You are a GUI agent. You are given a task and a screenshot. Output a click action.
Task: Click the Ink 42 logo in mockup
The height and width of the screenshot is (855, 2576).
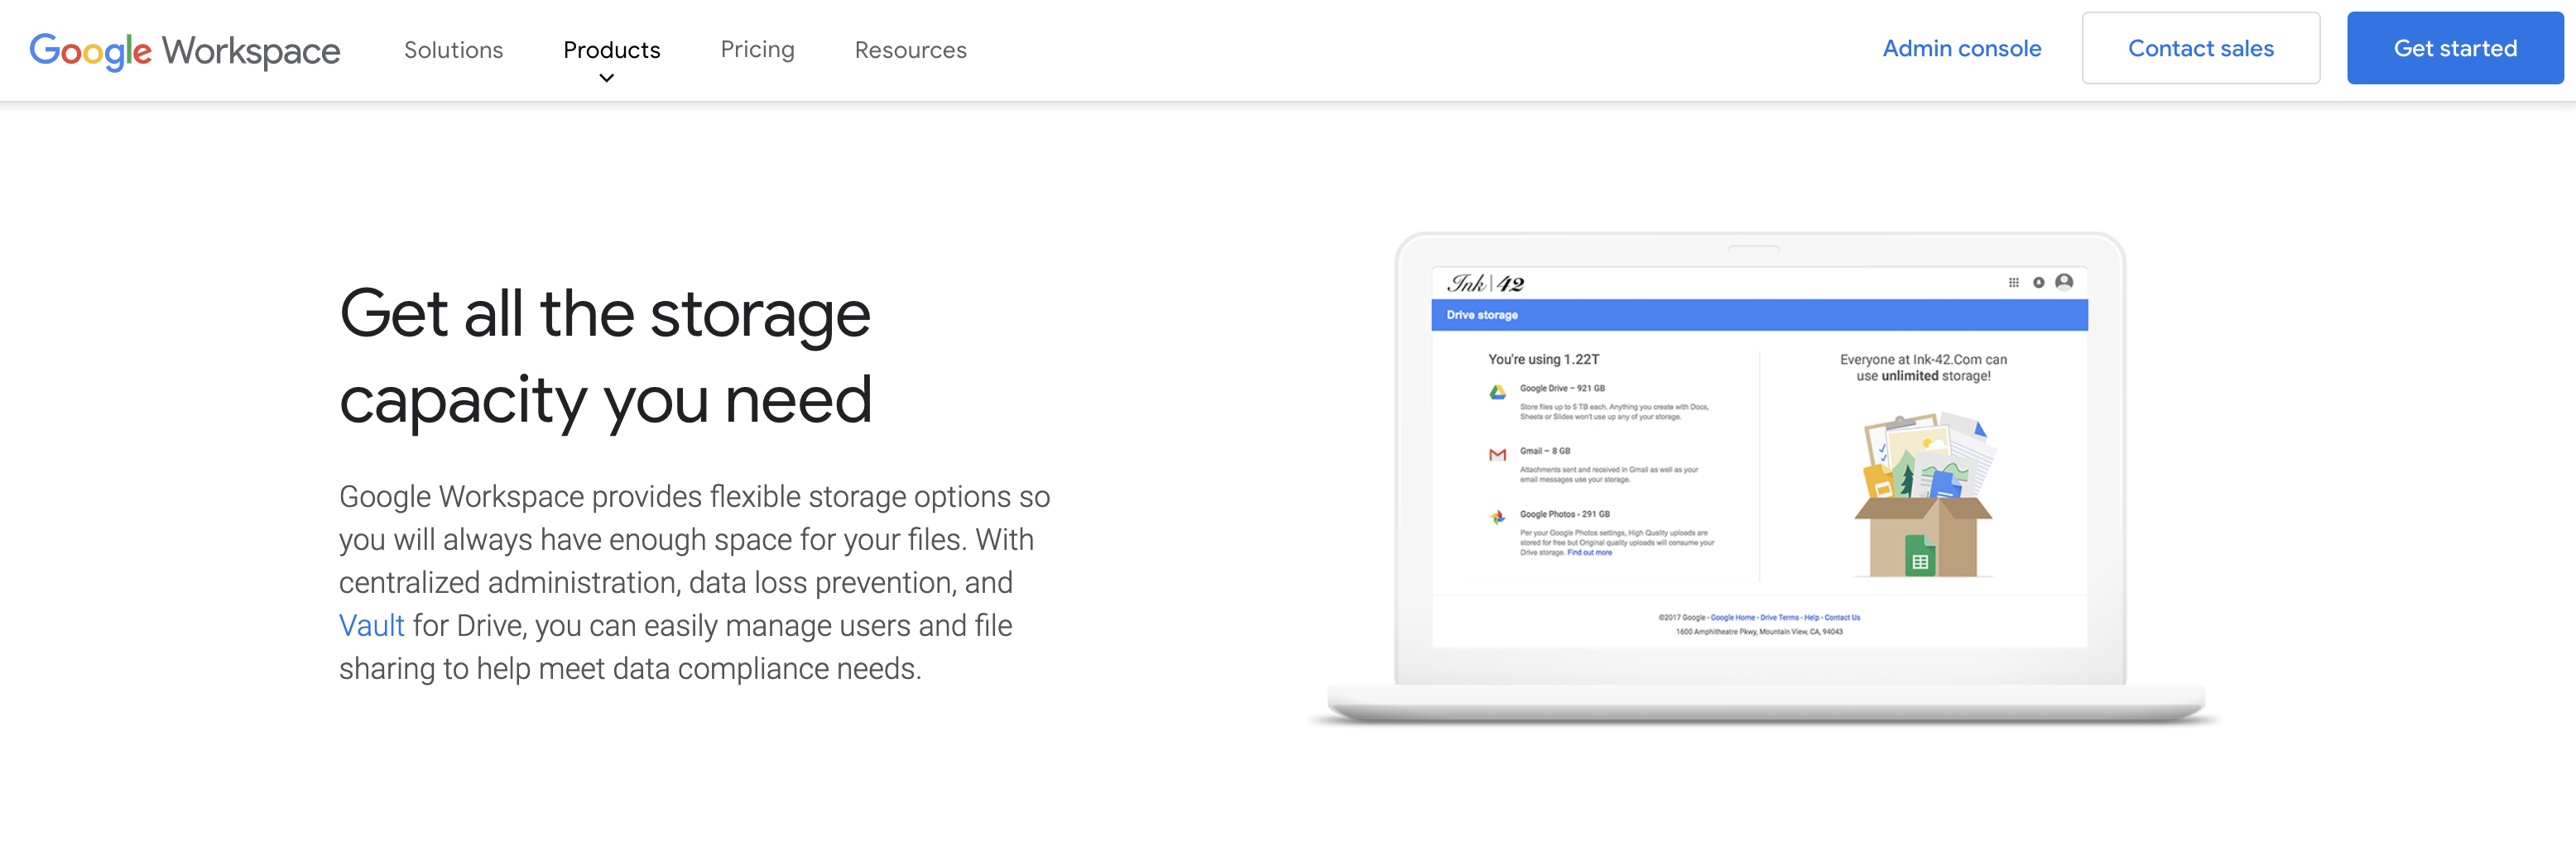click(1485, 284)
